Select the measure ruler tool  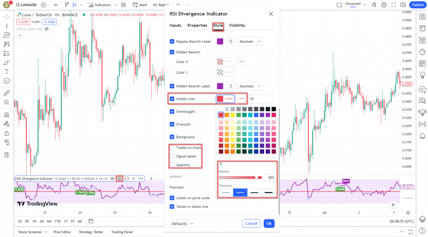(x=7, y=93)
